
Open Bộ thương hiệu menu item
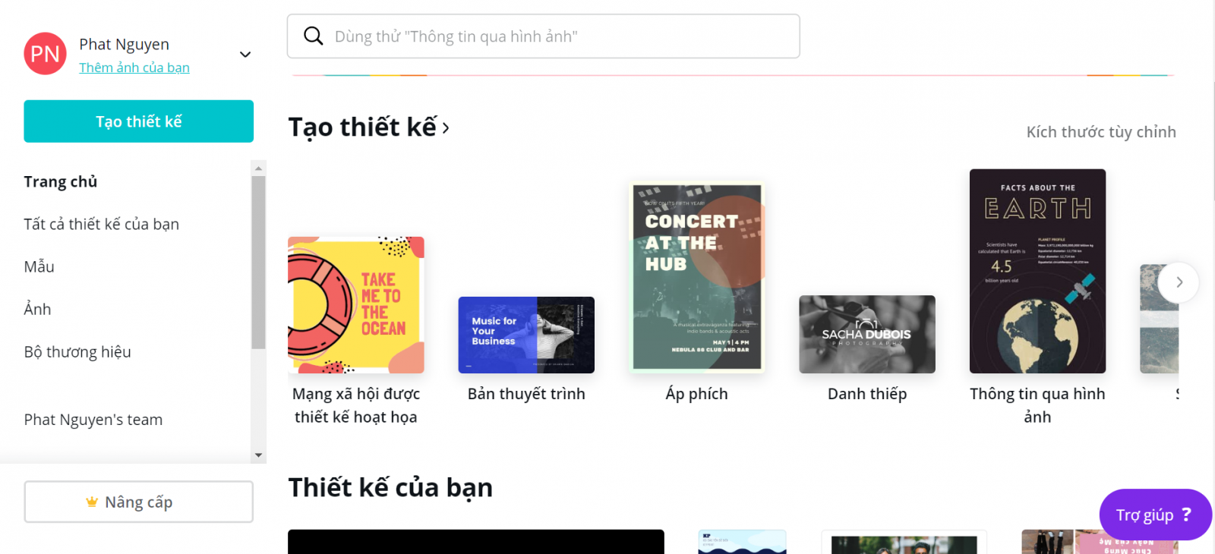point(77,351)
